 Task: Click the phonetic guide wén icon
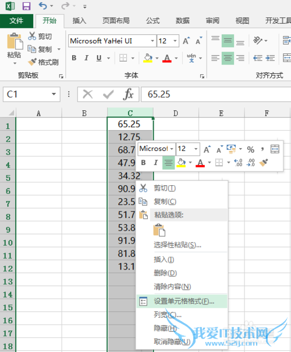(191, 58)
